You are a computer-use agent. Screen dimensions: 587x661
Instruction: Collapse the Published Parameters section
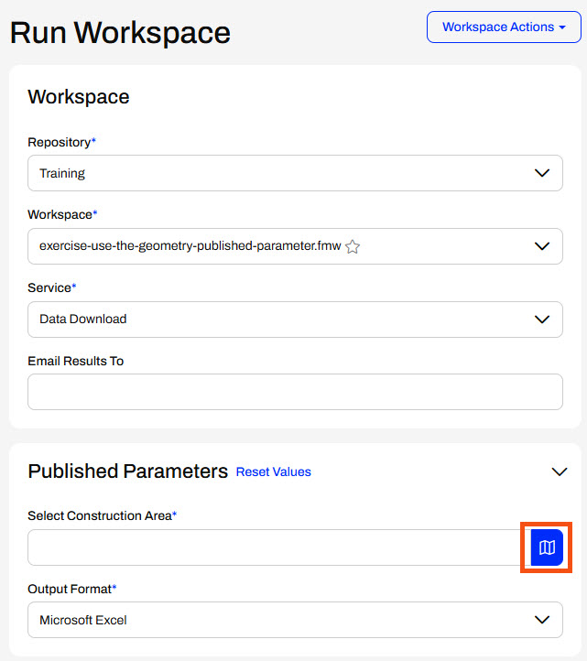pos(560,471)
